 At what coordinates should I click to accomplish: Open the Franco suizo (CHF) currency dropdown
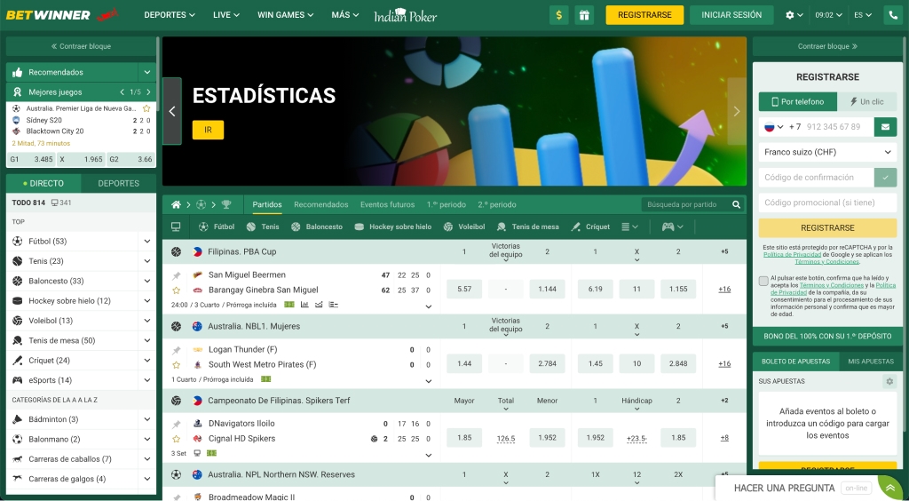coord(827,152)
